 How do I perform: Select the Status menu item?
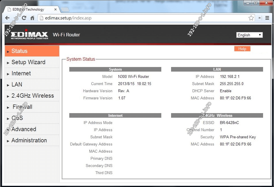[x=20, y=51]
